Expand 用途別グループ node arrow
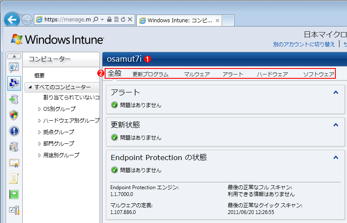This screenshot has width=347, height=223. (x=39, y=155)
